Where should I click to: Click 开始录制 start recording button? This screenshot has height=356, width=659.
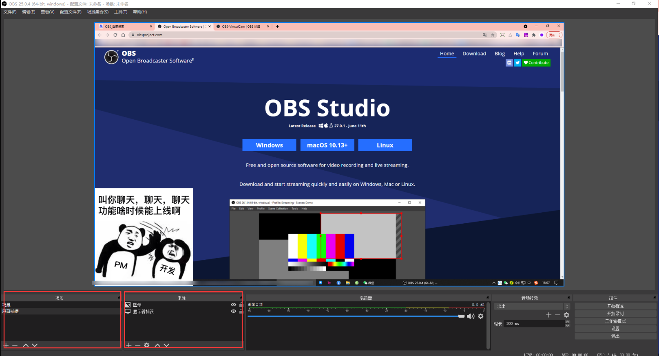(615, 314)
